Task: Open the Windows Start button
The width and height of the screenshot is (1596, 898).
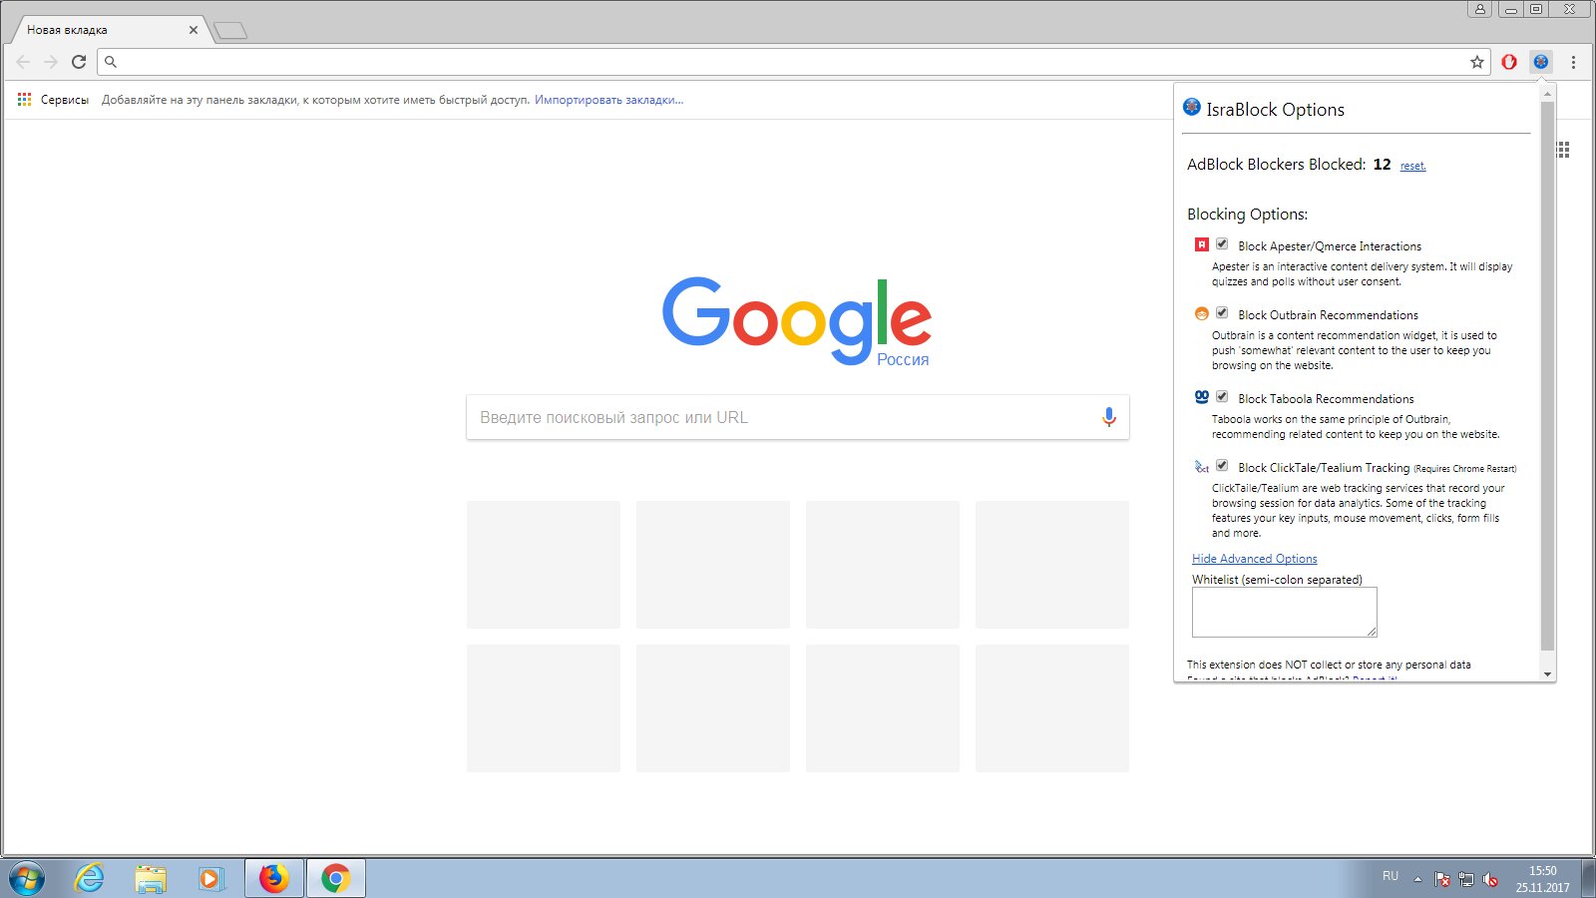Action: [x=27, y=878]
